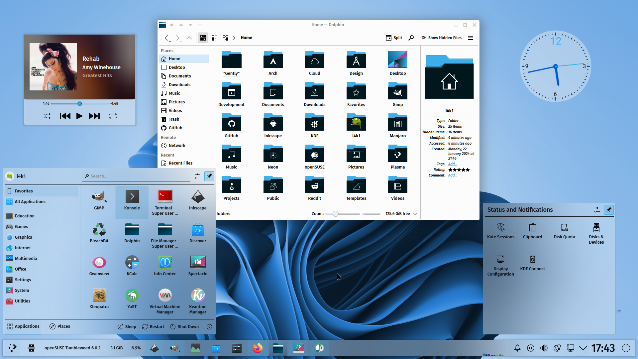Open Status and Notifications configure options

pyautogui.click(x=597, y=210)
